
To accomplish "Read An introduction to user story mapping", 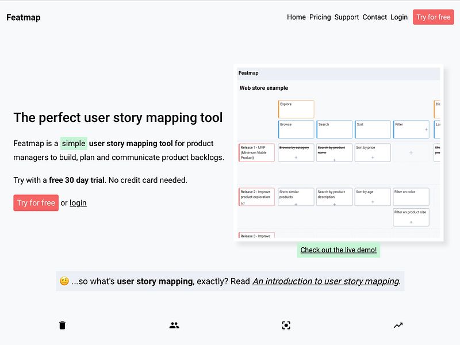I will coord(325,281).
